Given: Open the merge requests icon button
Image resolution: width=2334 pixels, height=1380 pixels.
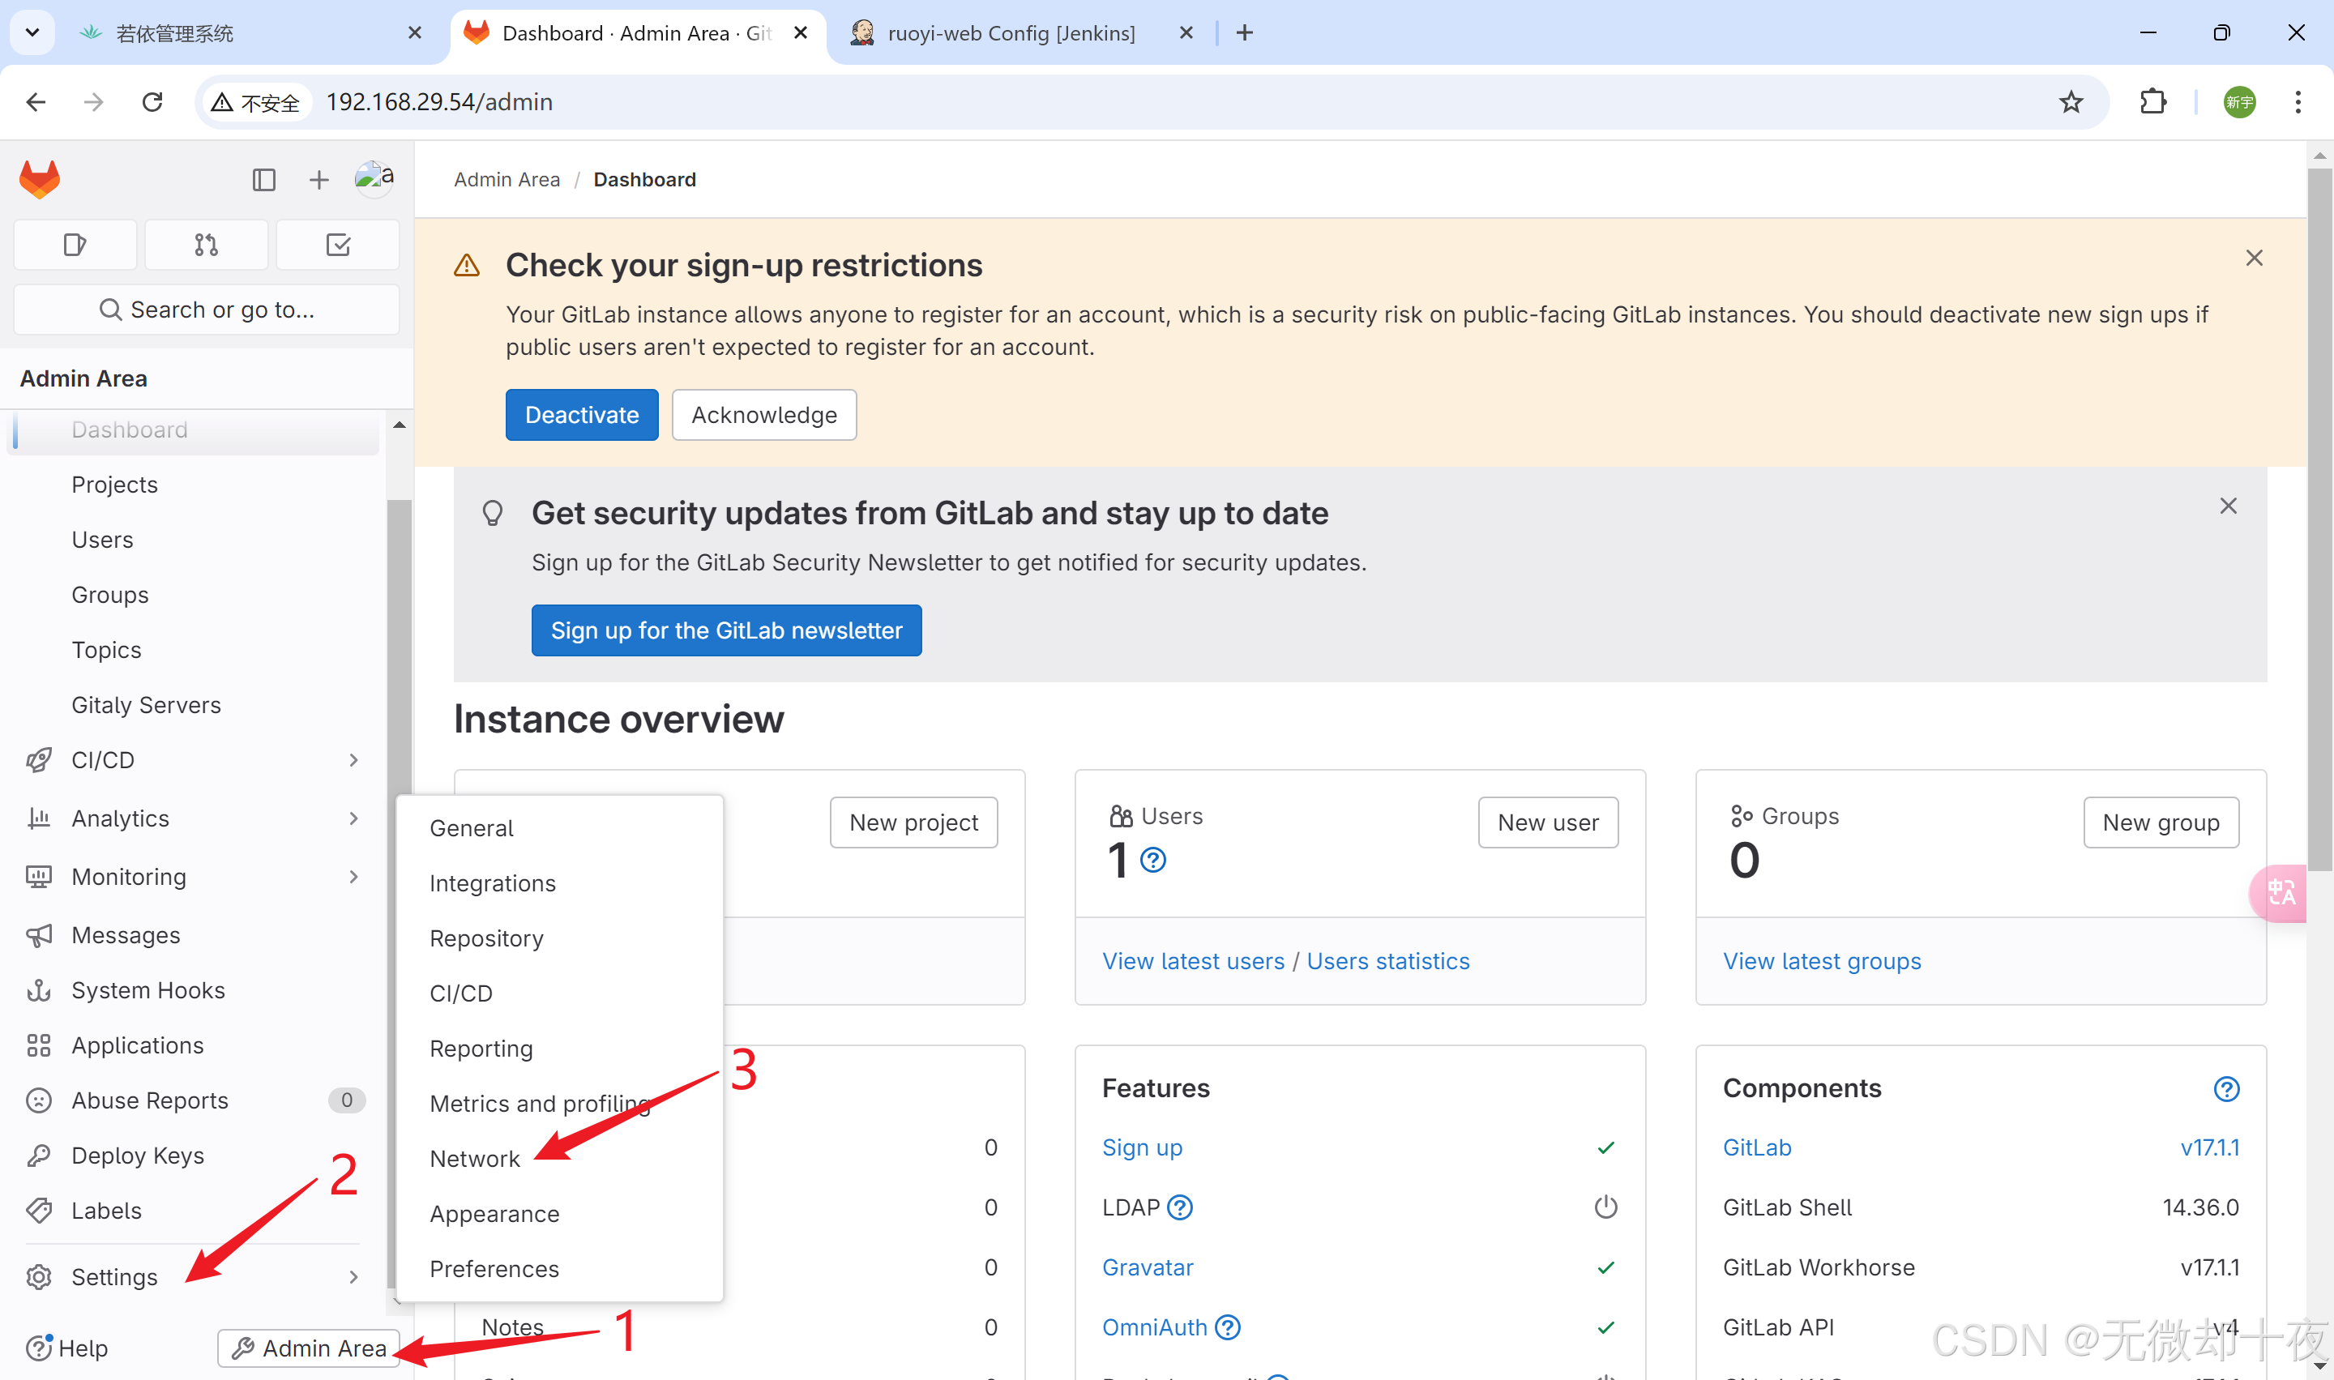Looking at the screenshot, I should (x=207, y=245).
